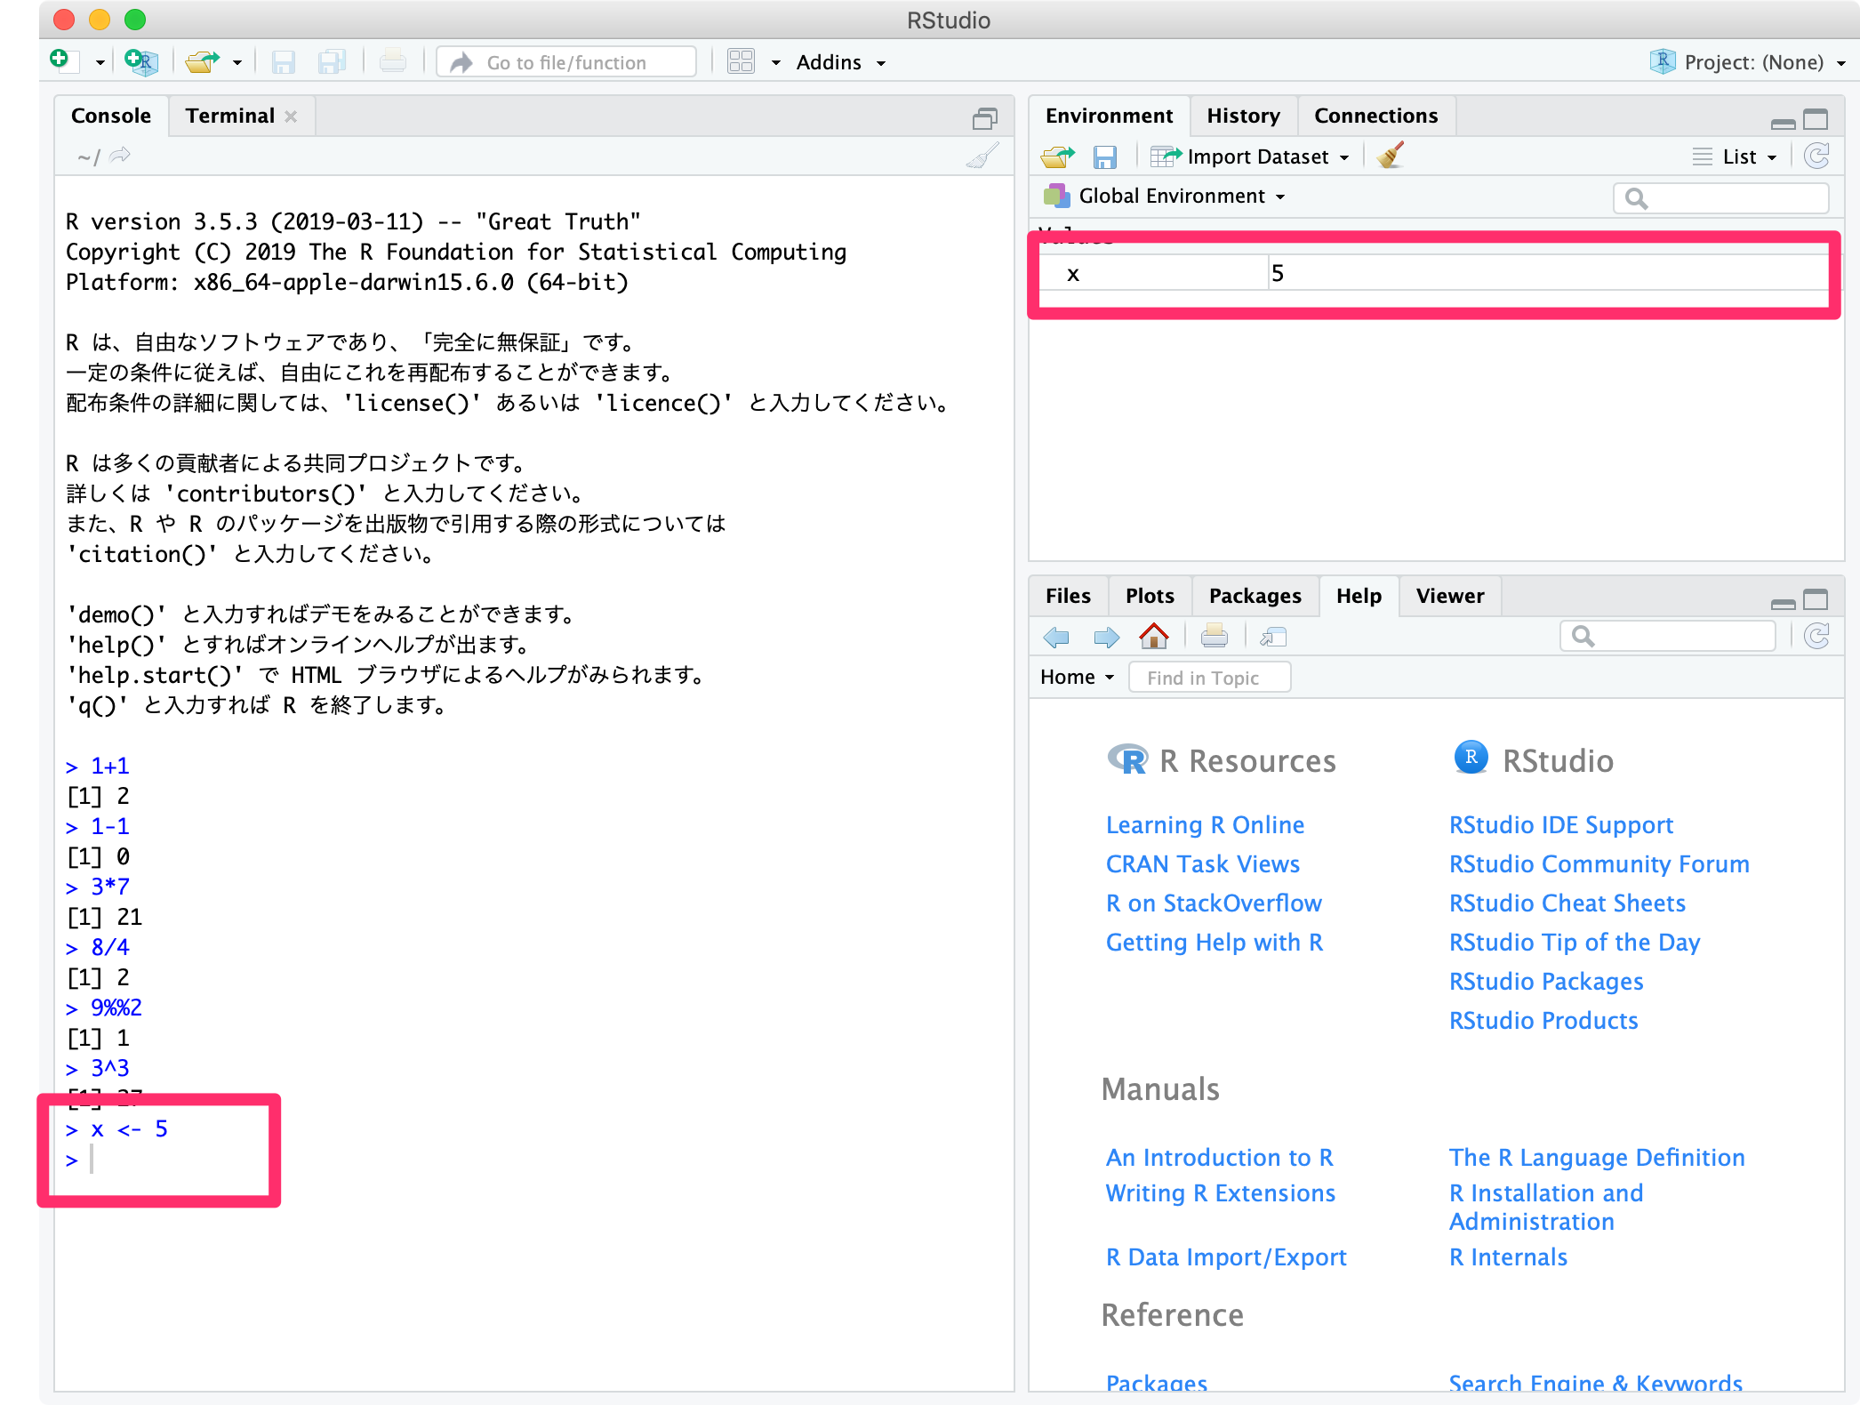
Task: Click the Workspace Panes grid icon
Action: [741, 61]
